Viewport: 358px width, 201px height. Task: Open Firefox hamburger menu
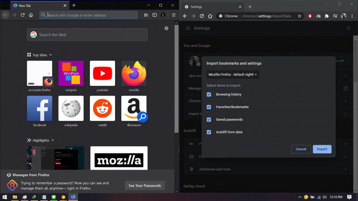[174, 15]
